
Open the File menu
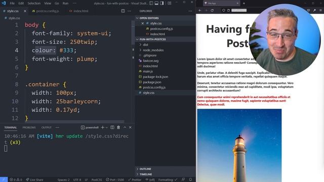[12, 4]
